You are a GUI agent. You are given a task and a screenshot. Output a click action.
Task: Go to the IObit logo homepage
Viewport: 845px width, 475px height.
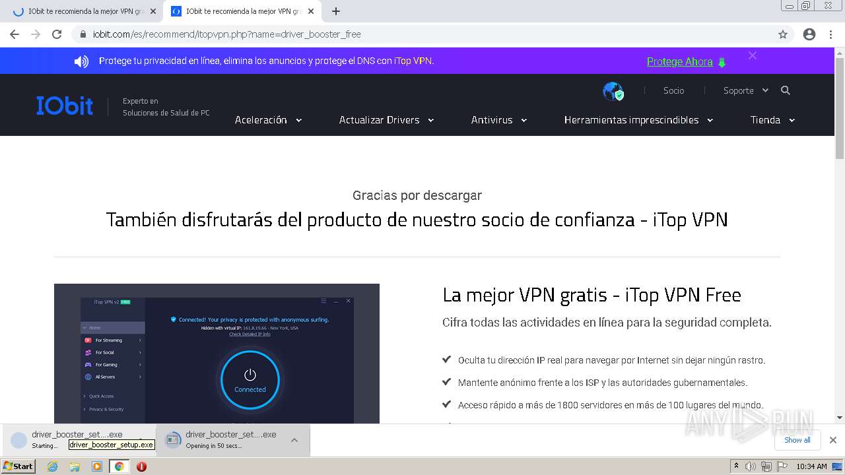click(x=65, y=106)
